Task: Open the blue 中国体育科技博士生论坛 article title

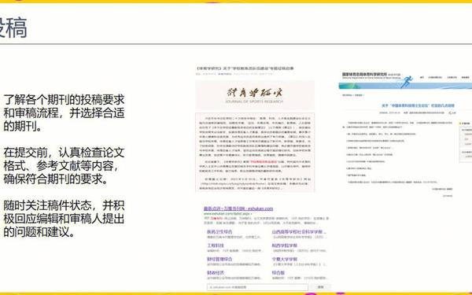Action: pos(419,105)
